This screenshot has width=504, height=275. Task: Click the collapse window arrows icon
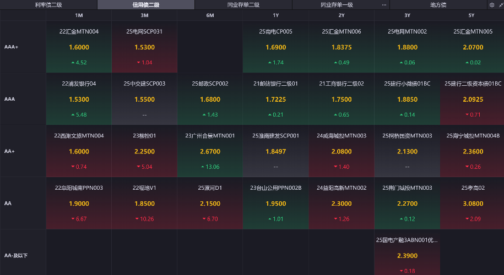pos(500,5)
